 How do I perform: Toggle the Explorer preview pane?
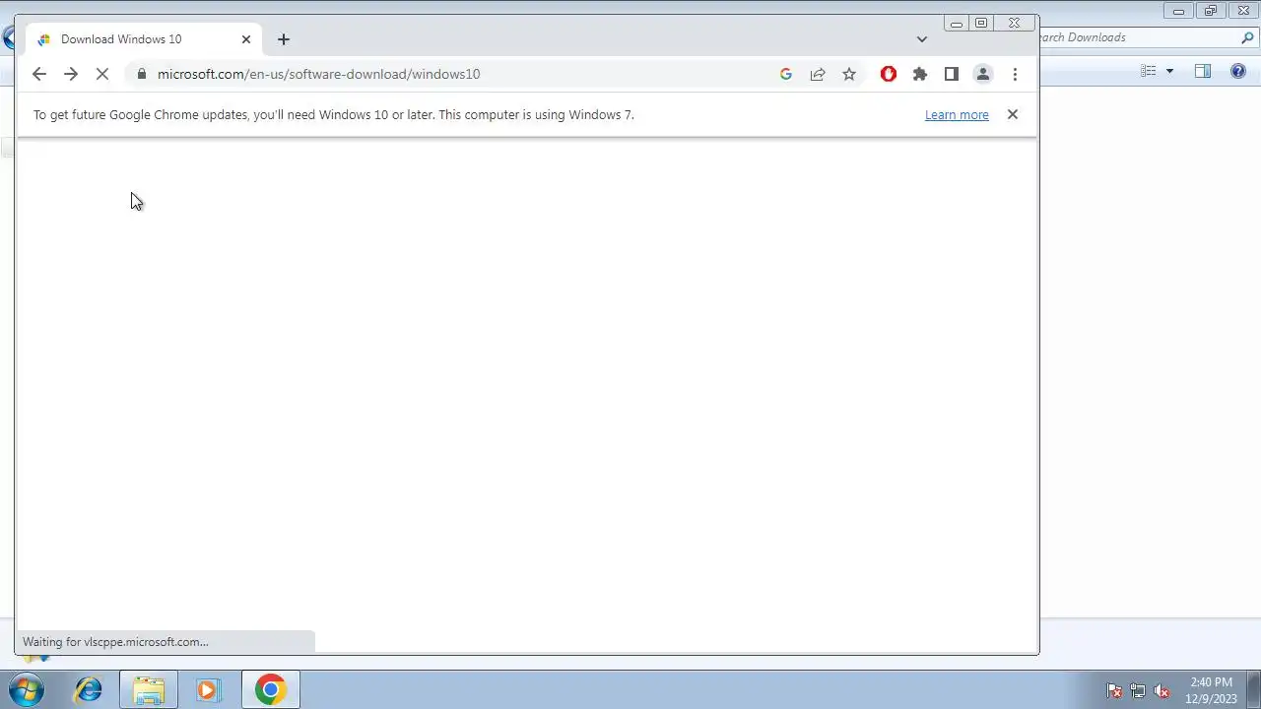point(1203,71)
